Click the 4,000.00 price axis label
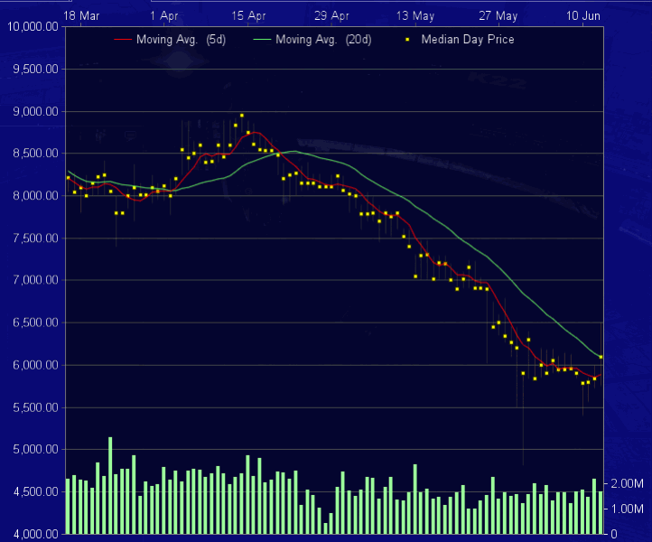Screen dimensions: 652x542 click(x=36, y=534)
